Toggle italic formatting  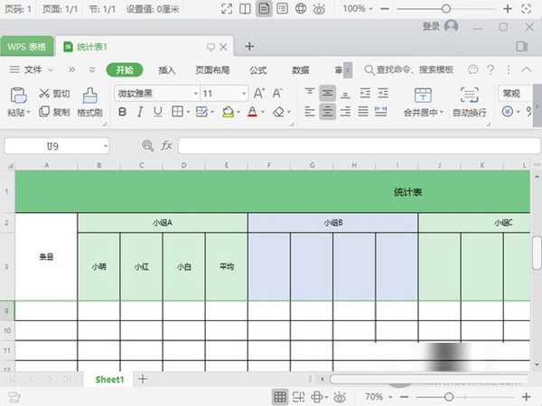point(140,112)
